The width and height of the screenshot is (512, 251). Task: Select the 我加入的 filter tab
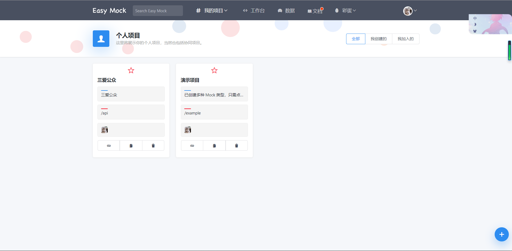coord(406,39)
